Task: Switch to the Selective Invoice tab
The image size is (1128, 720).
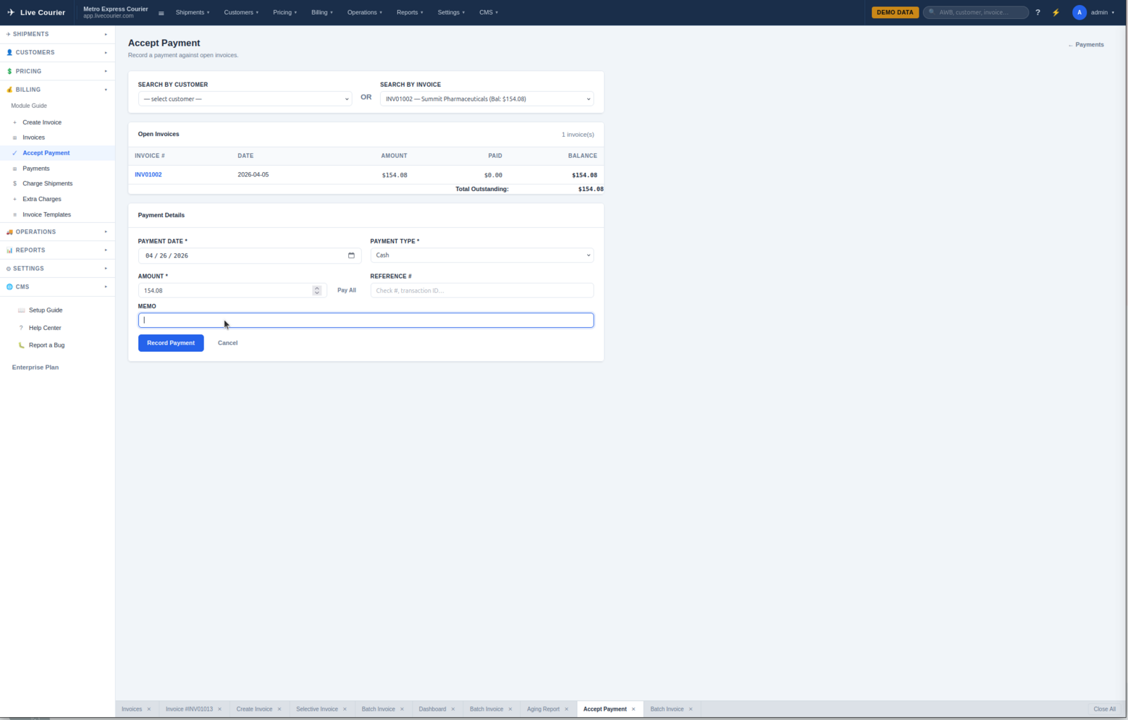Action: pyautogui.click(x=317, y=709)
